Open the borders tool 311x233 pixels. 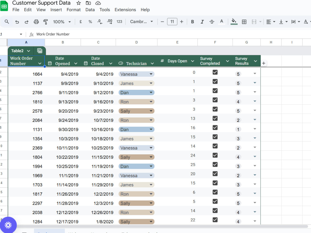pyautogui.click(x=244, y=22)
